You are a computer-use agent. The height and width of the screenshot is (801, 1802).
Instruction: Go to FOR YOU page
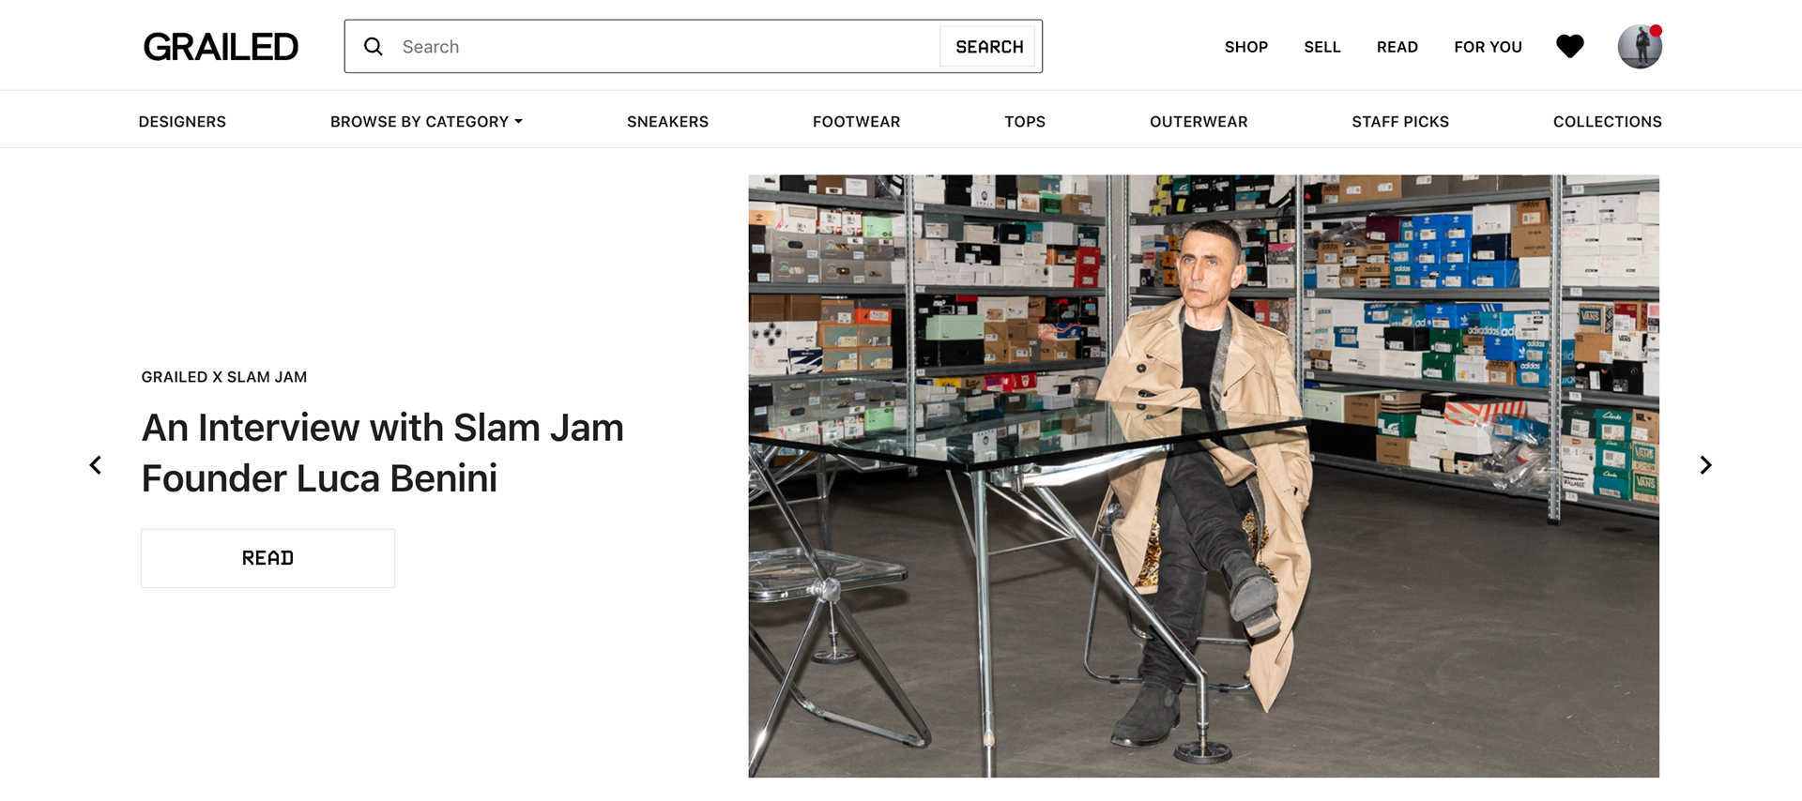[x=1489, y=47]
